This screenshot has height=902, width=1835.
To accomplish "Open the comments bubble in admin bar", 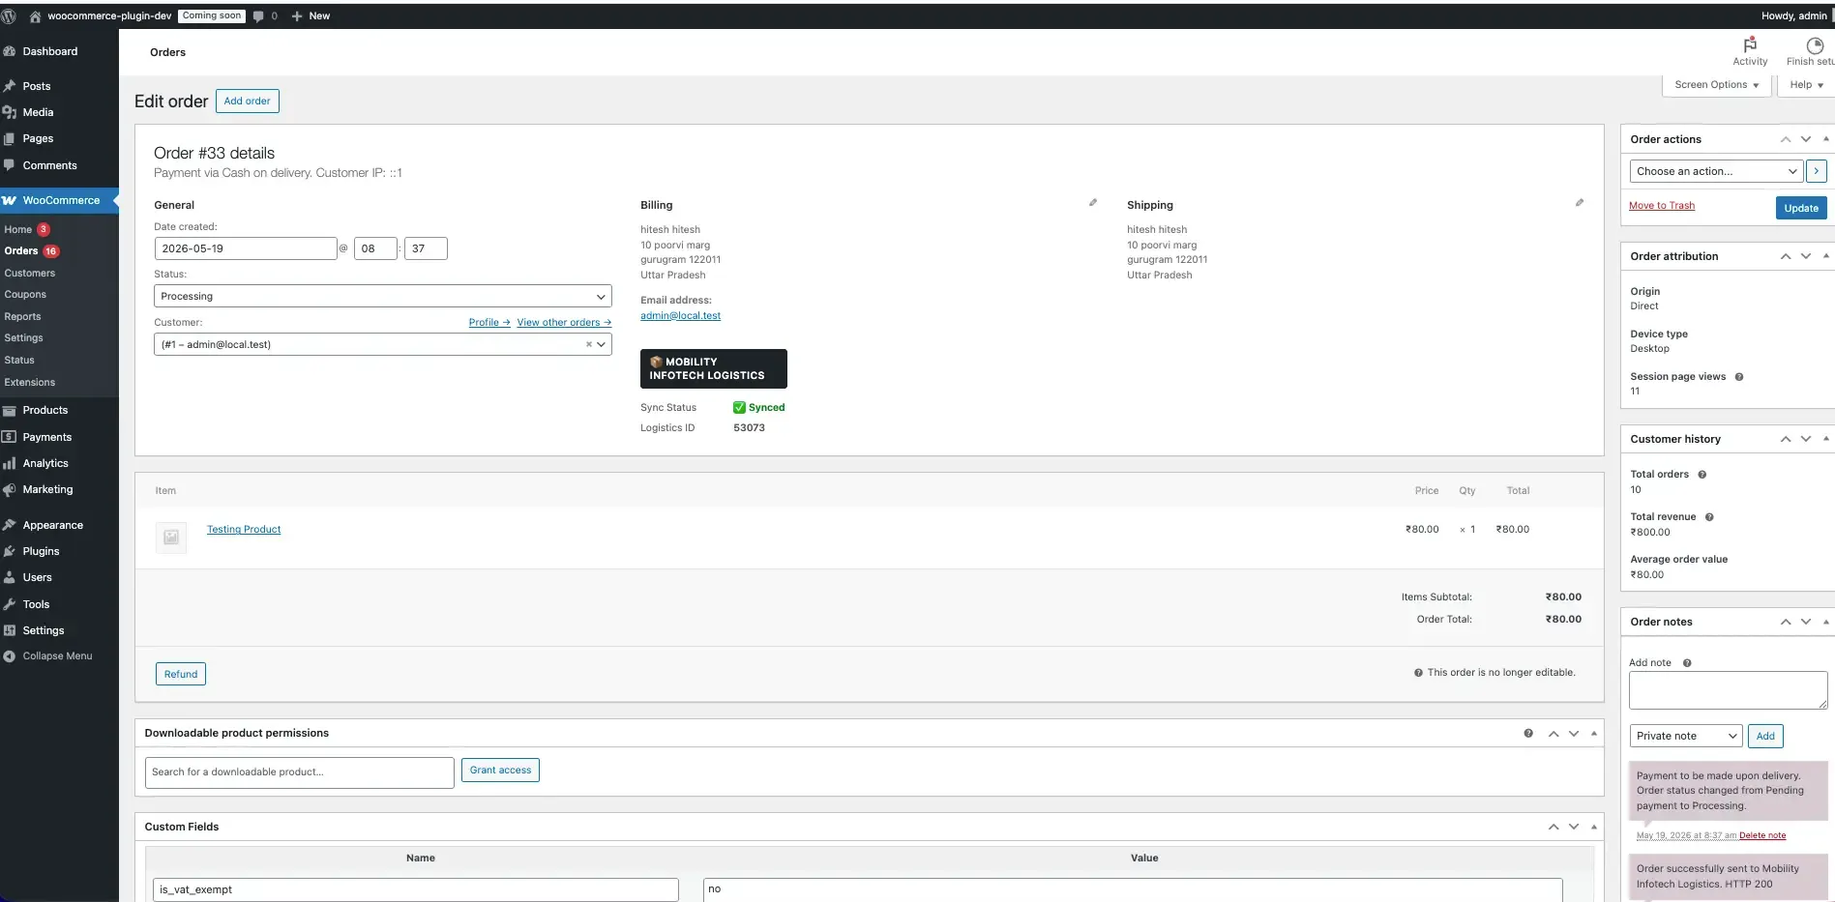I will (x=265, y=15).
